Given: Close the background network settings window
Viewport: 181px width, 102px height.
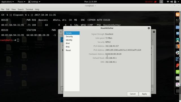Looking at the screenshot, I should pyautogui.click(x=154, y=32).
